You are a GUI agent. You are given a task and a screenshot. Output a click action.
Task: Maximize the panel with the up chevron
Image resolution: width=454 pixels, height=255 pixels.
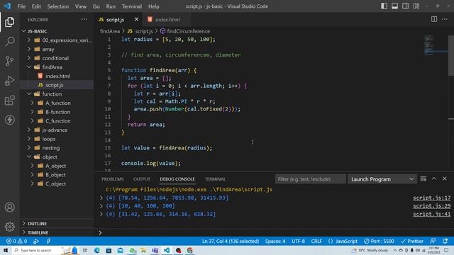point(434,178)
